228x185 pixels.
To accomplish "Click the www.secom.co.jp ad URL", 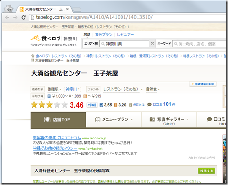I will (94, 138).
